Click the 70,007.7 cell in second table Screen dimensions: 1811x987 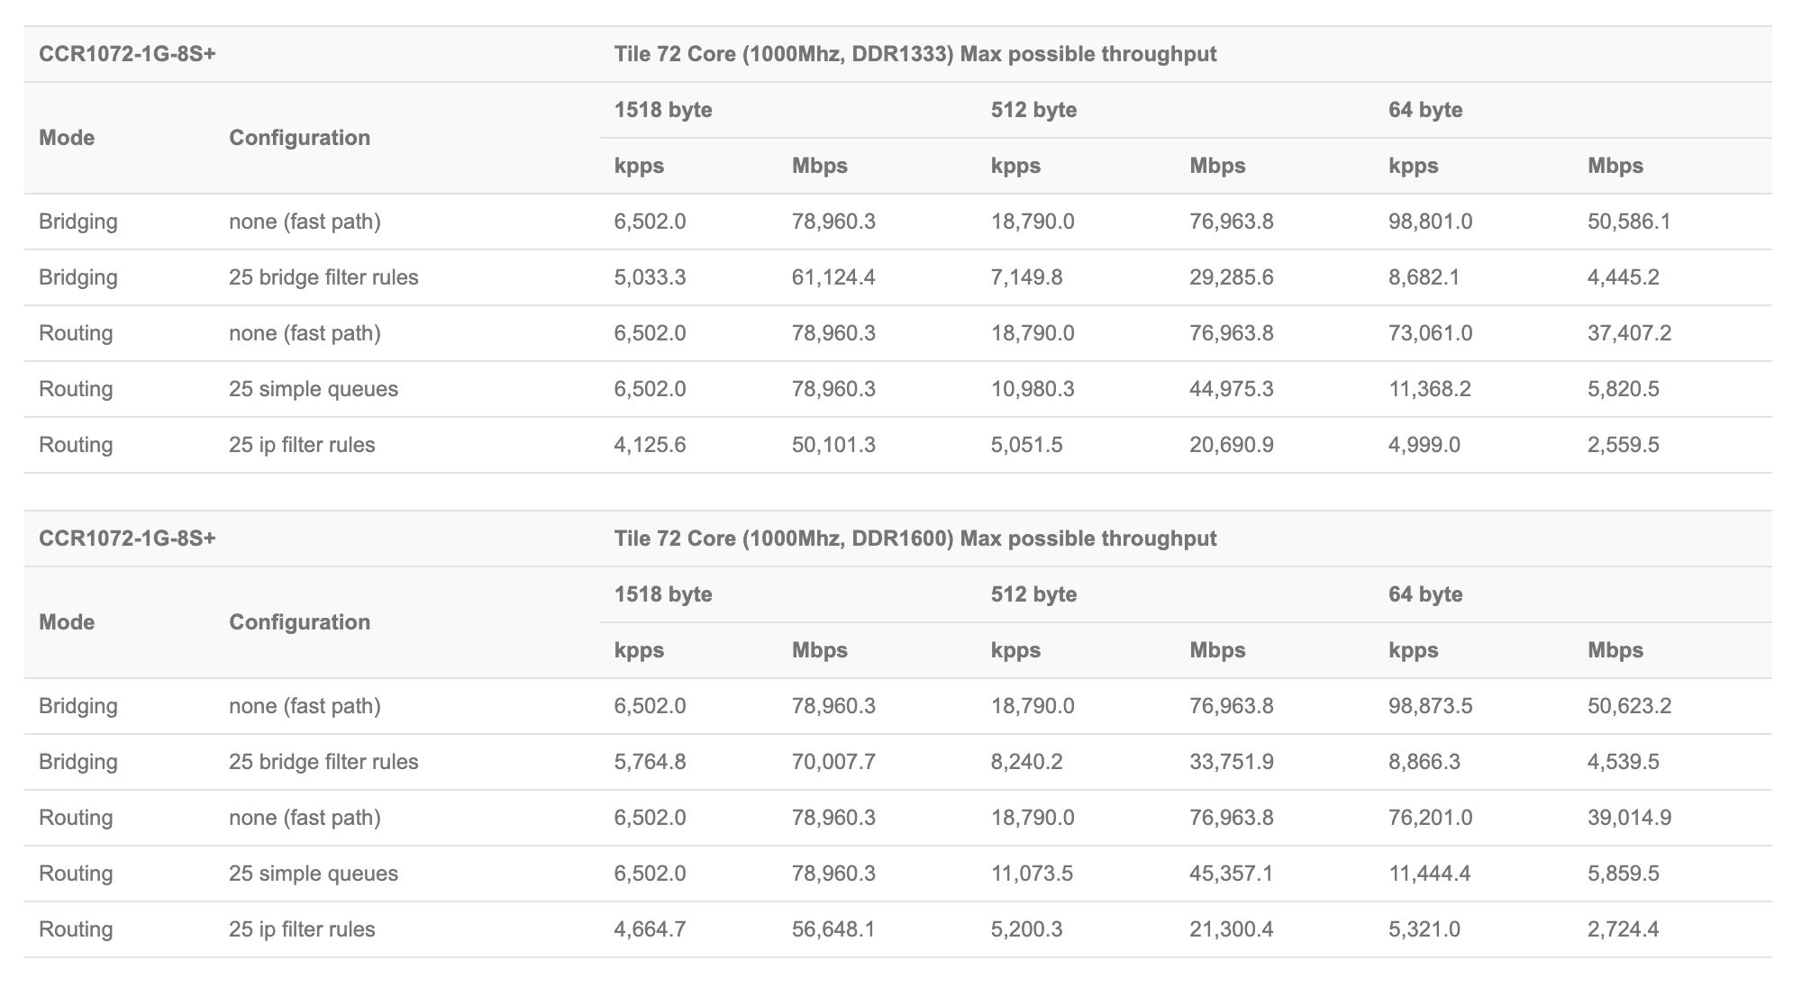click(833, 762)
